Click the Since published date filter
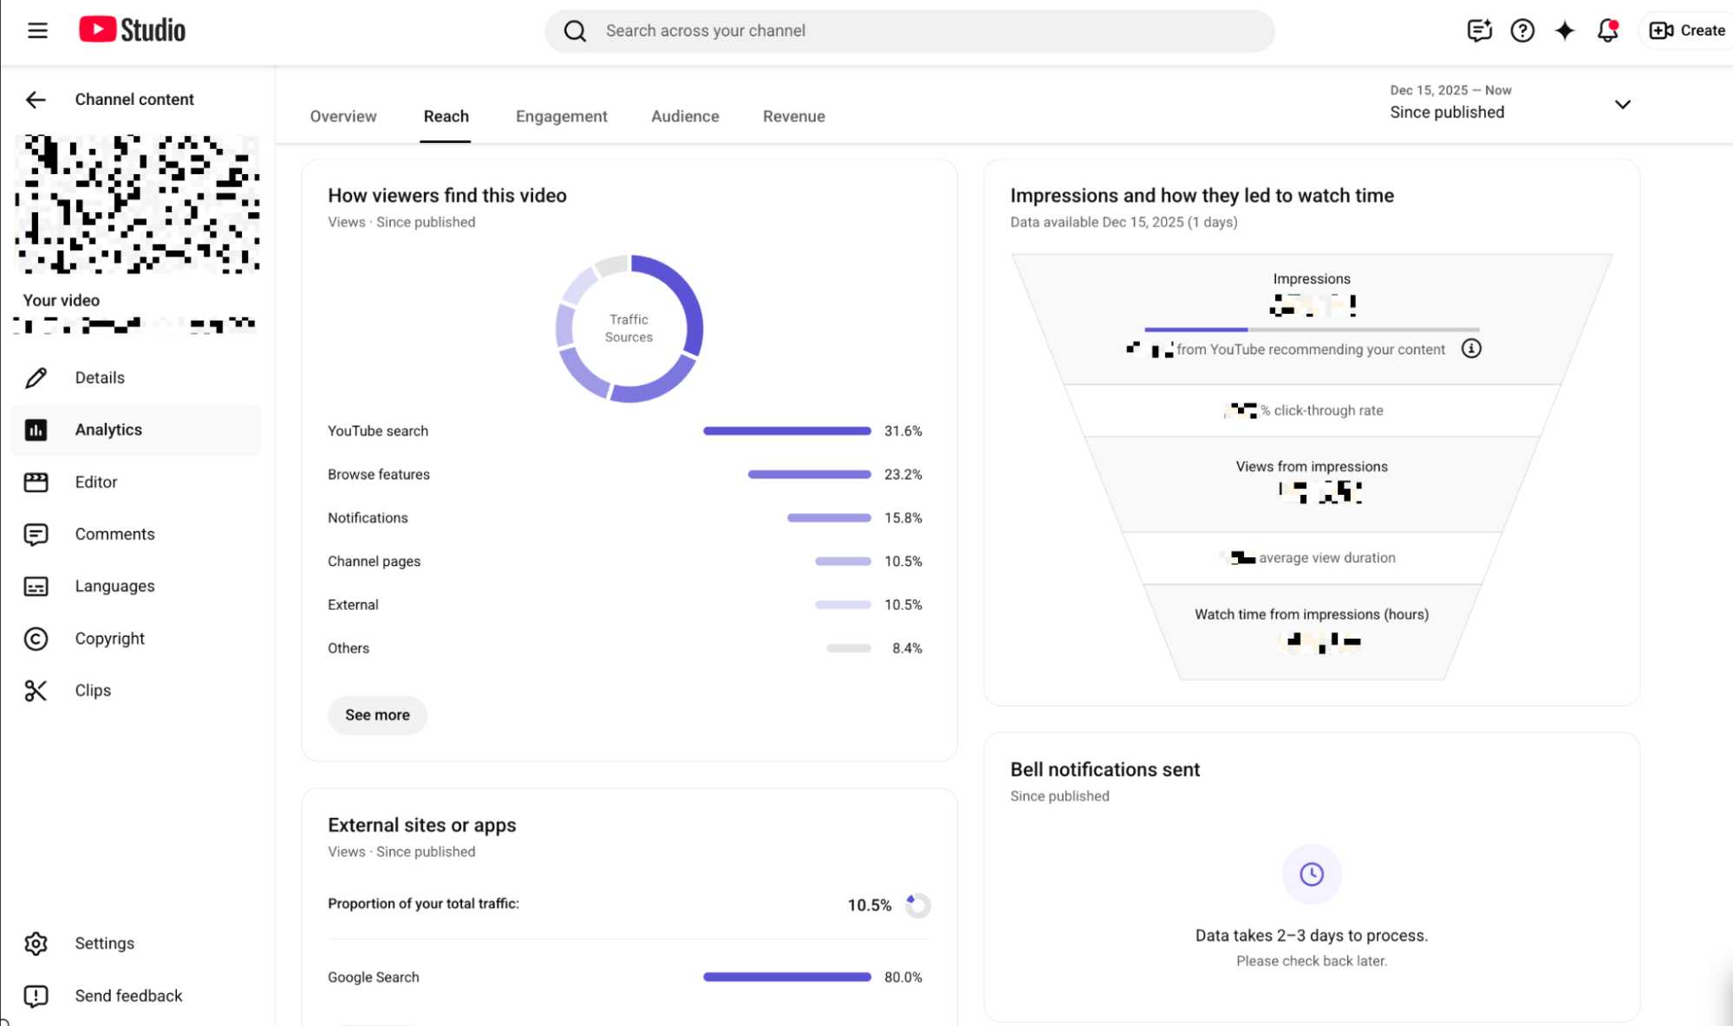This screenshot has height=1026, width=1733. 1447,112
